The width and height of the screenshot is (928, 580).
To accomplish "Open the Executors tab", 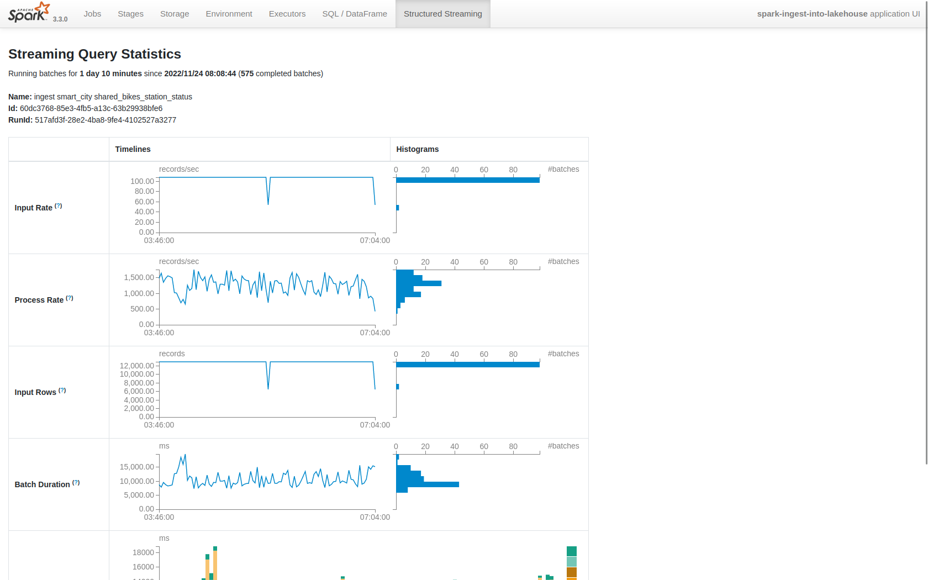I will (287, 14).
